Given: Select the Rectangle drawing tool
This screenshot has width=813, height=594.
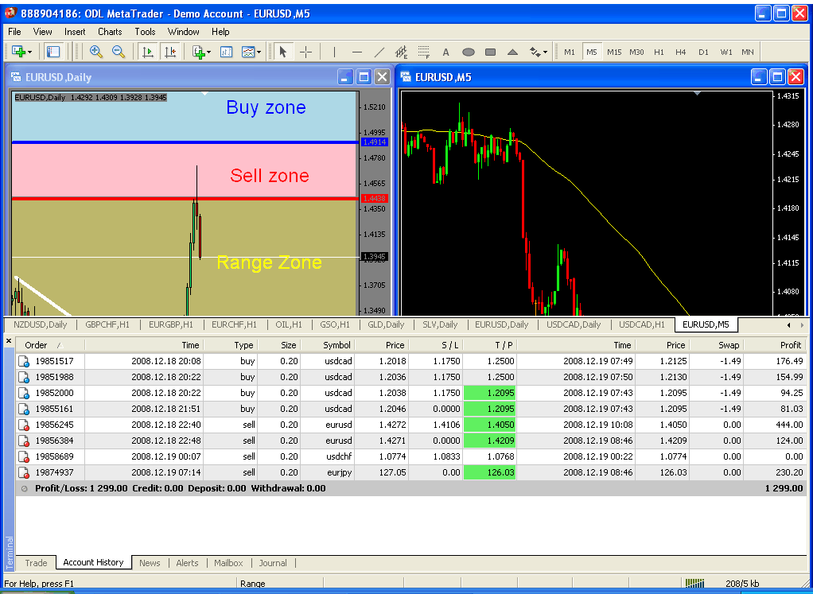Looking at the screenshot, I should coord(491,52).
